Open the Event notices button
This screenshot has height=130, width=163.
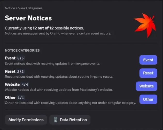point(148,60)
